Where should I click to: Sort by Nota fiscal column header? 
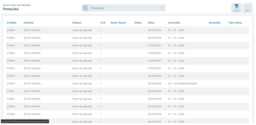(x=118, y=23)
